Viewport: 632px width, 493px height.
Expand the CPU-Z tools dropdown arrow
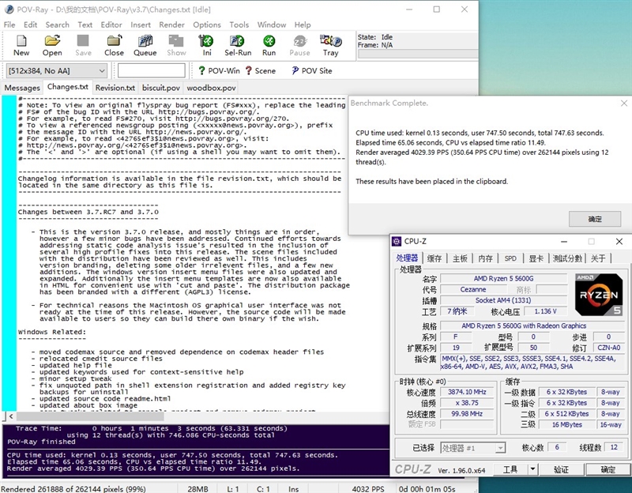(x=532, y=469)
